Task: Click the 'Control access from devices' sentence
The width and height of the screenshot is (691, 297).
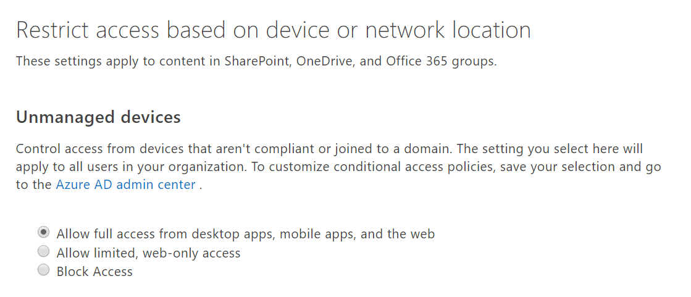Action: [233, 149]
